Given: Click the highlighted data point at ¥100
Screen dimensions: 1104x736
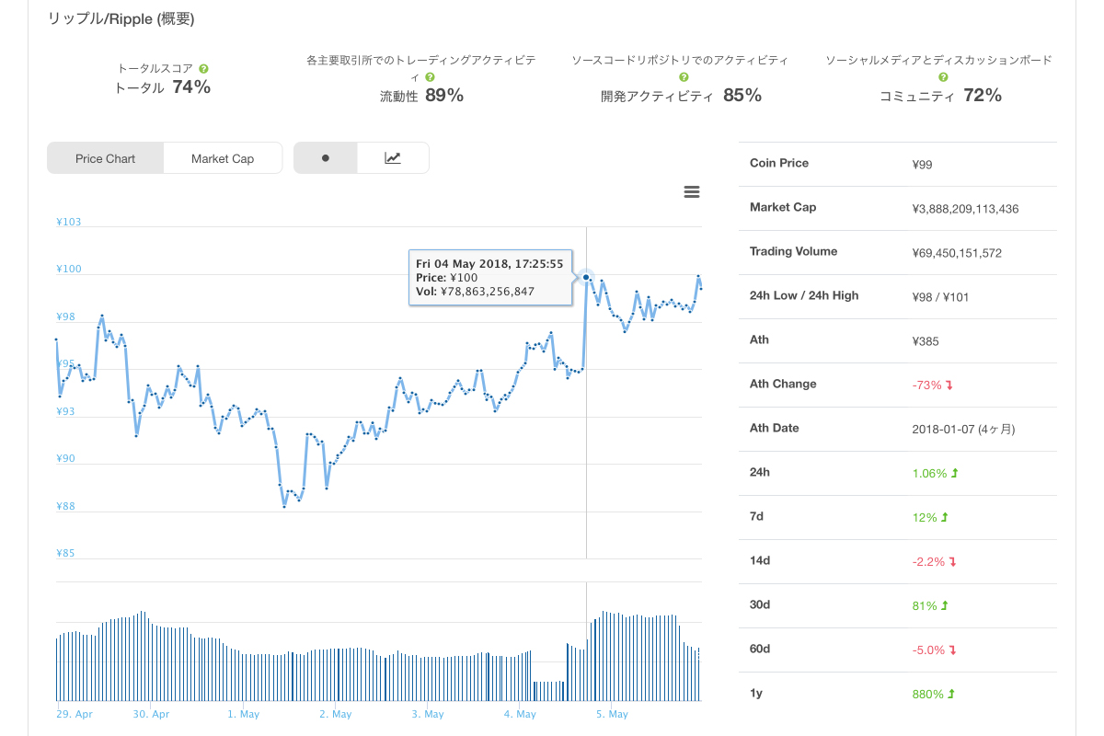Looking at the screenshot, I should coord(586,277).
